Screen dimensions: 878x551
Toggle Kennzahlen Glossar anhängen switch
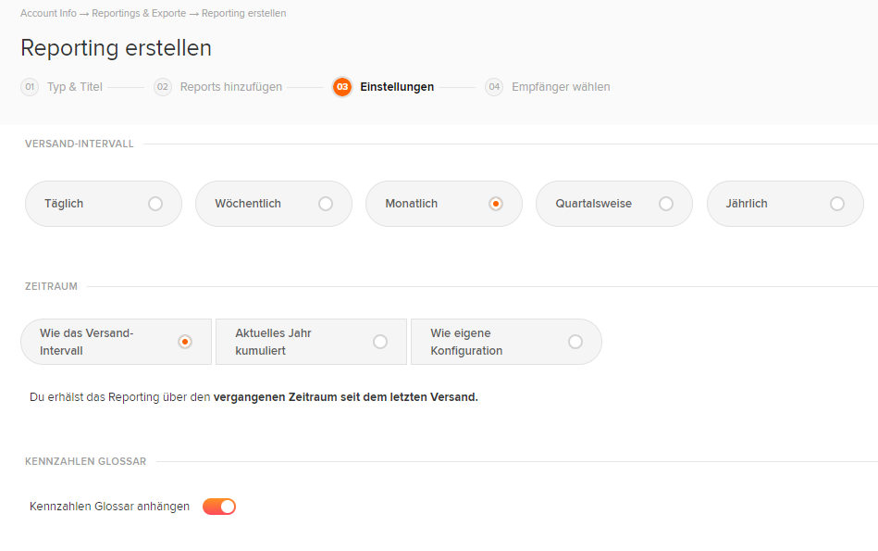(219, 507)
